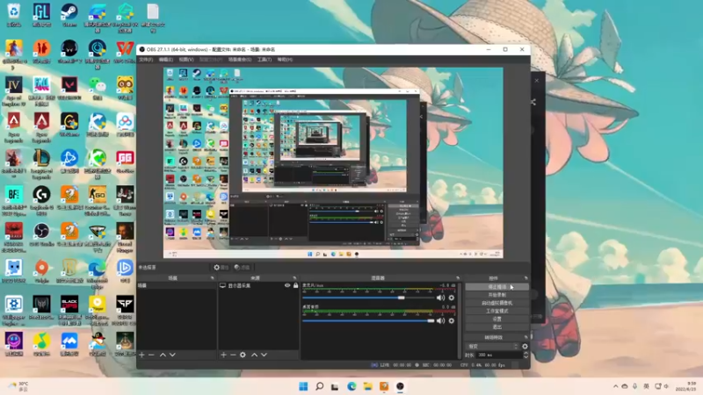
Task: Pop out the Scenes dock panel
Action: click(213, 278)
